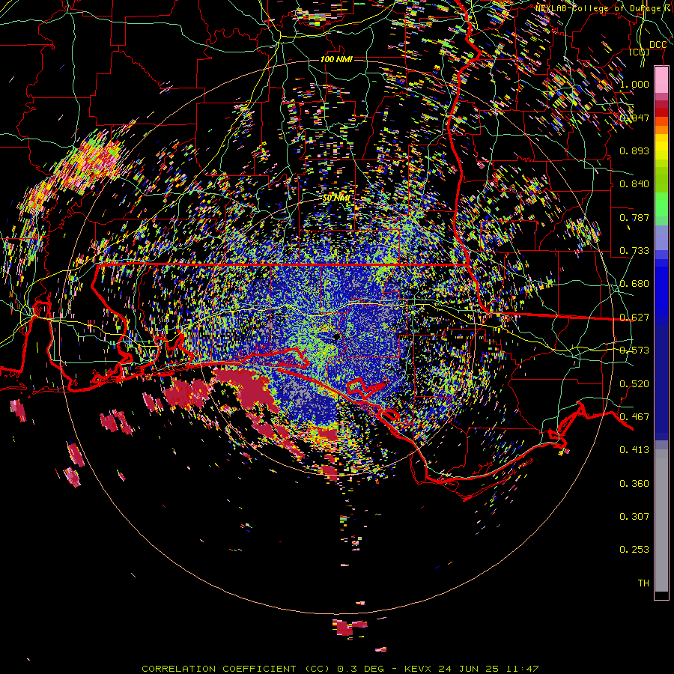Click the [CC] label above the color scale
674x674 pixels.
pyautogui.click(x=640, y=52)
